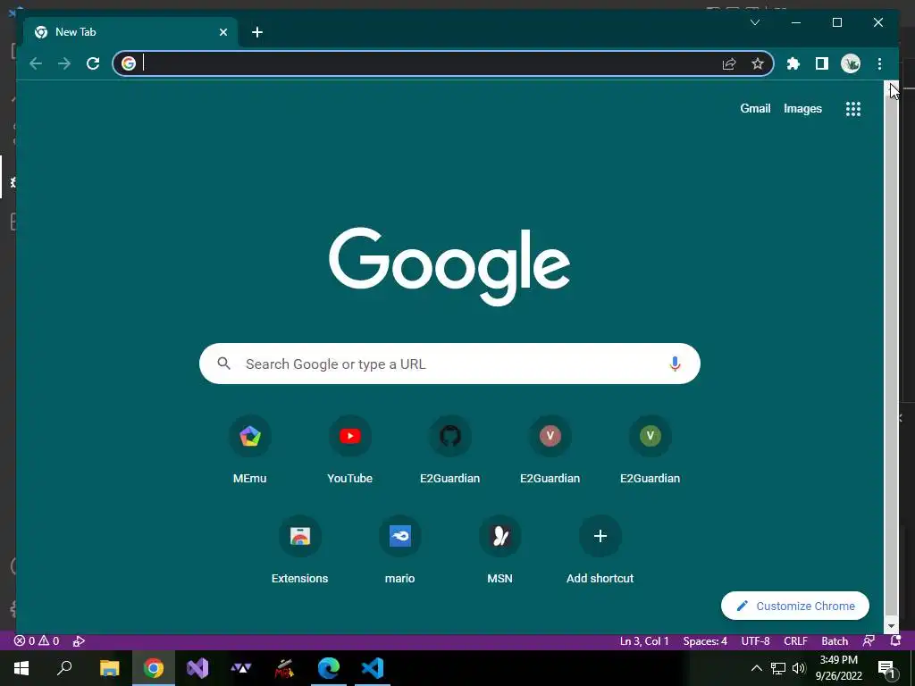Switch to VS Code in the taskbar

click(373, 668)
